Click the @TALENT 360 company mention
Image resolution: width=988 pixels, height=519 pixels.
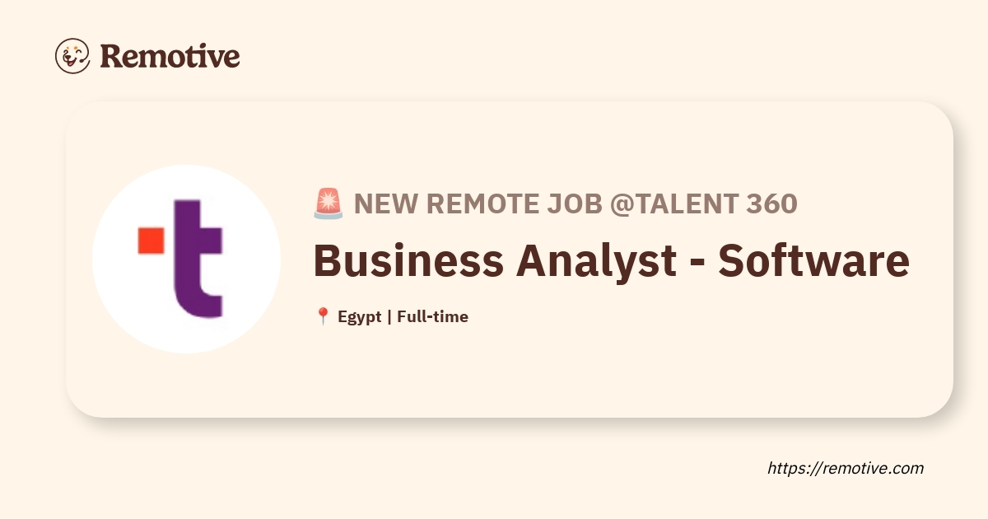(x=703, y=203)
